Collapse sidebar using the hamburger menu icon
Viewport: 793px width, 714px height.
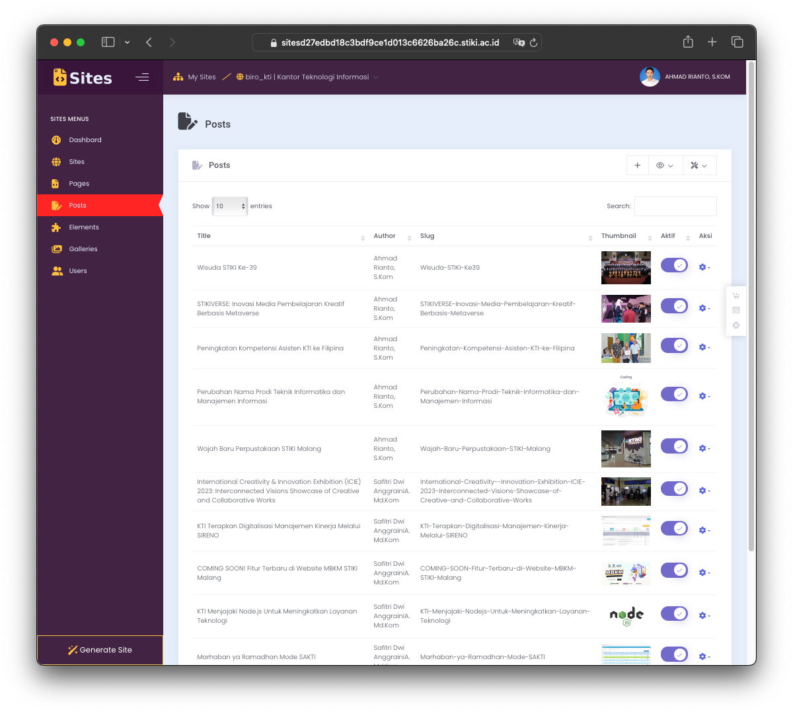pos(142,77)
